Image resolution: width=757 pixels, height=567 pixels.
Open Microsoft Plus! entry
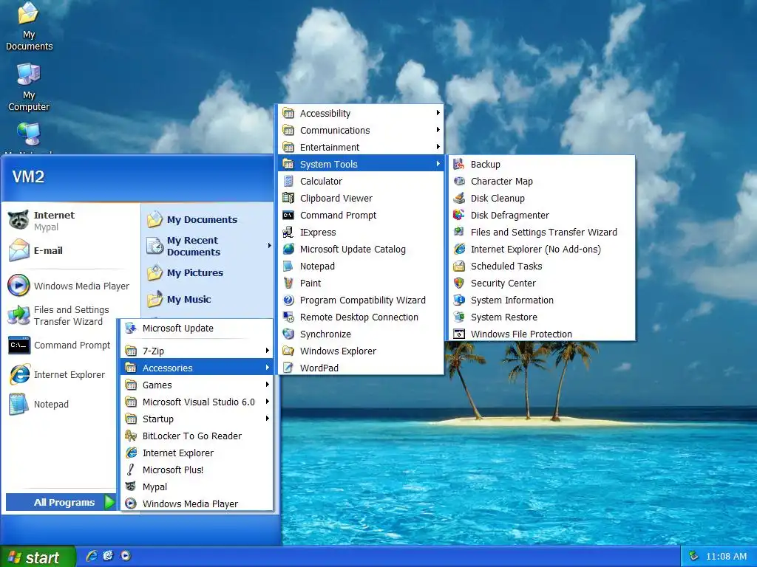(197, 470)
